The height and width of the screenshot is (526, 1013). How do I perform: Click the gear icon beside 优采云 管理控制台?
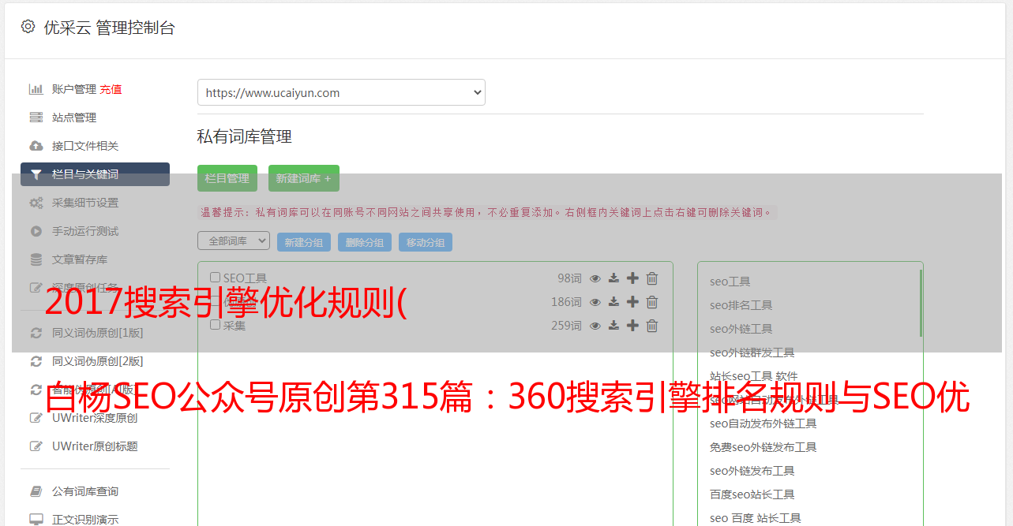(x=28, y=27)
